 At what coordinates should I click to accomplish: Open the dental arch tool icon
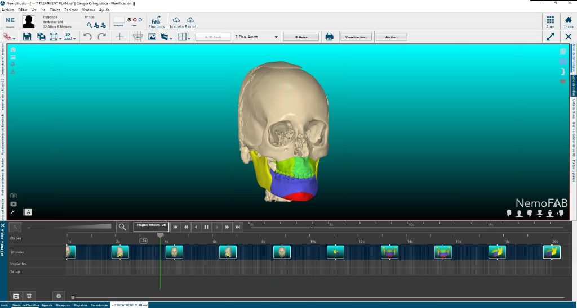point(137,37)
